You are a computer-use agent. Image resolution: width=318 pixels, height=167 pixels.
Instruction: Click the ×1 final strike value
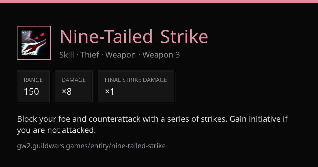click(x=109, y=91)
